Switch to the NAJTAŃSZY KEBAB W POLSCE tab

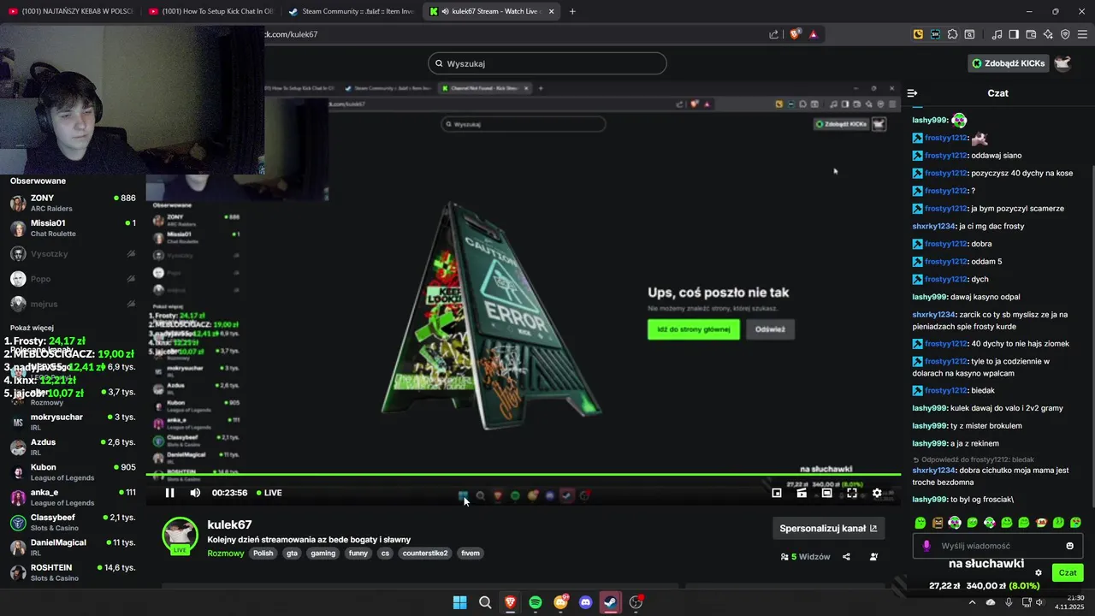(x=70, y=11)
